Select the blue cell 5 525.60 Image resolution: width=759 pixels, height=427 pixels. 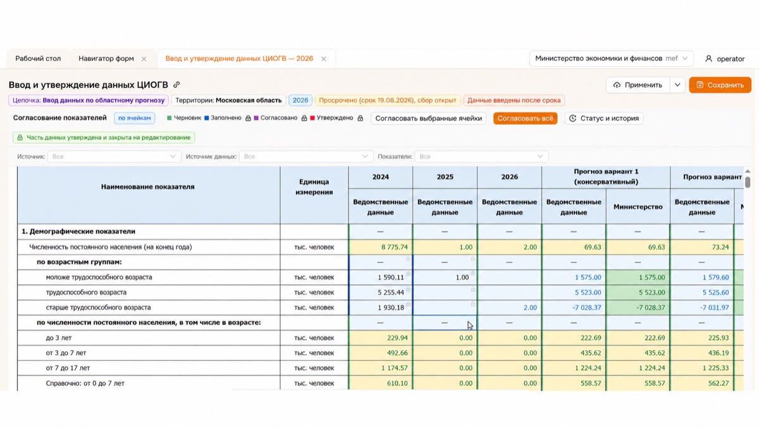pos(702,292)
